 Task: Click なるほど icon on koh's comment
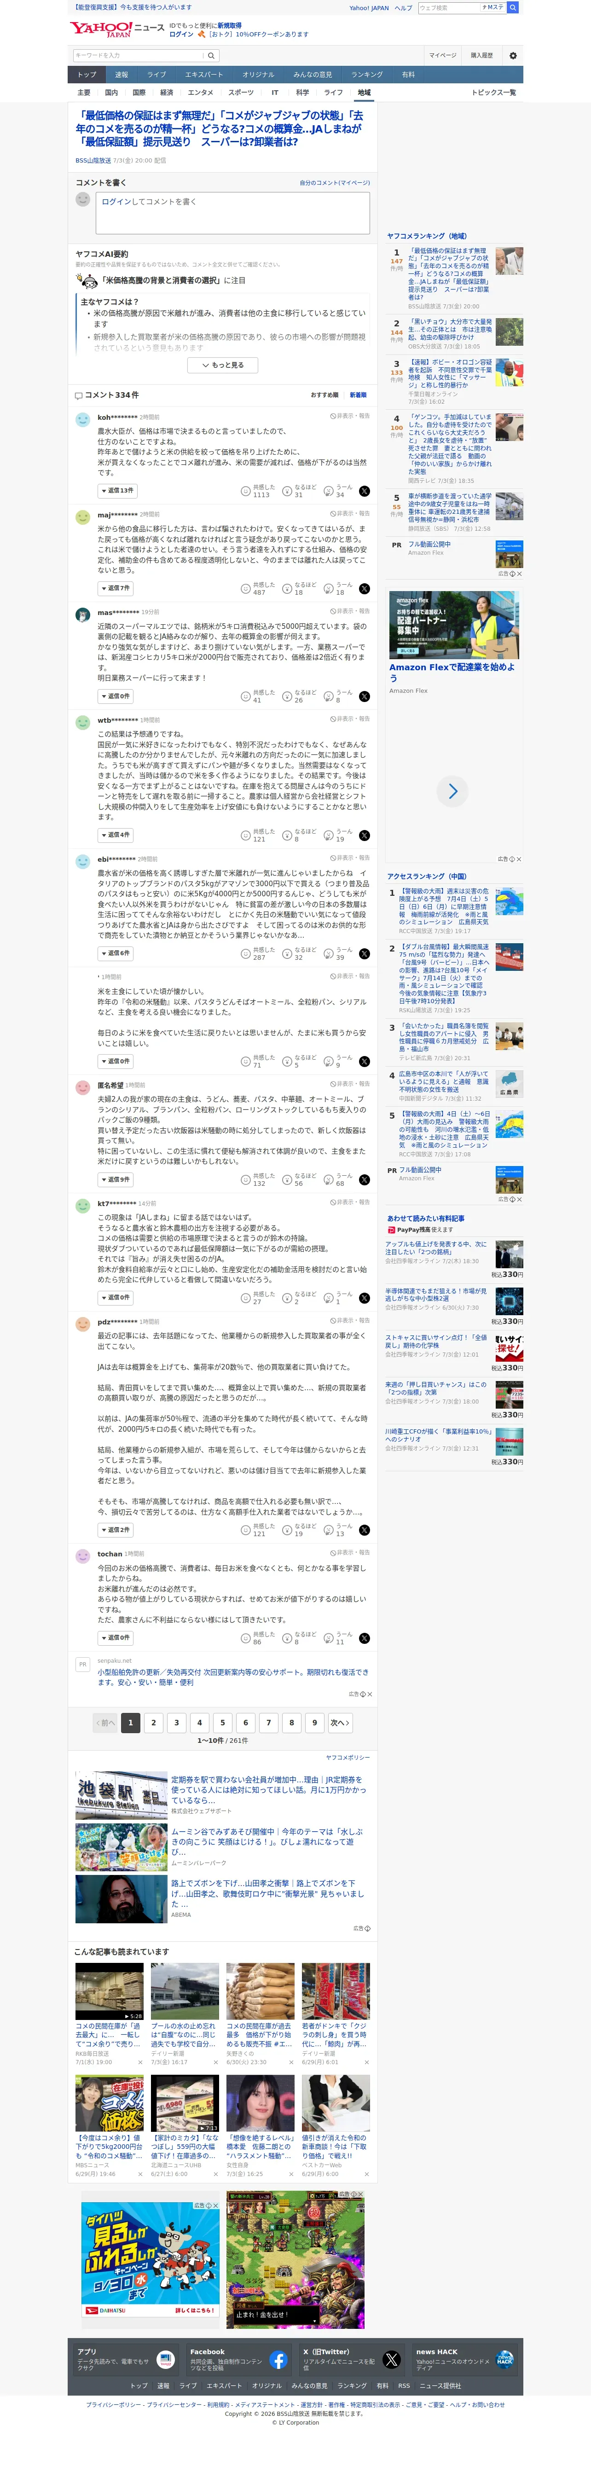coord(287,492)
